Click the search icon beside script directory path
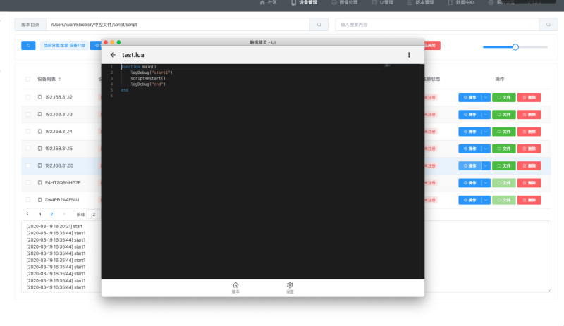Viewport: 564px width, 326px height. pyautogui.click(x=319, y=25)
